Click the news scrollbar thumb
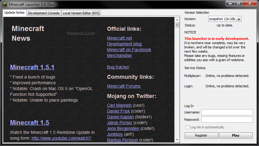259x146 pixels. tap(177, 25)
